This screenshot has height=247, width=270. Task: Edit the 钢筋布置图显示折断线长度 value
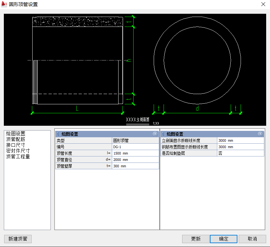[240, 147]
